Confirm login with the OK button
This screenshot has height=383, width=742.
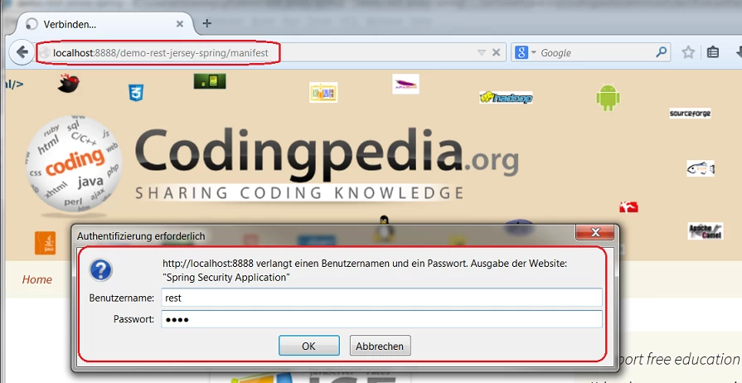308,346
